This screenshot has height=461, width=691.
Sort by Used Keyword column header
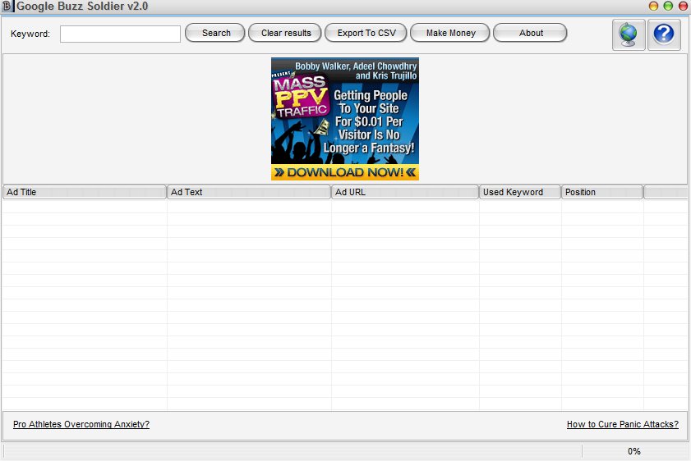(520, 192)
